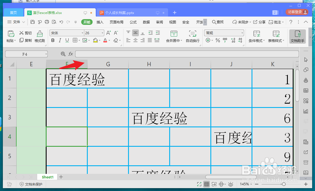Click the red font color swatch A
The image size is (315, 191).
105,40
